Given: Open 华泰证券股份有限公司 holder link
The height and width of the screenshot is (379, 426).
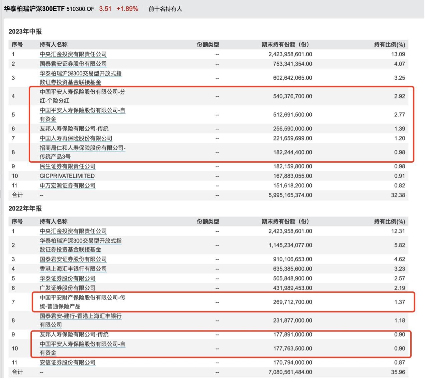Looking at the screenshot, I should coord(68,279).
